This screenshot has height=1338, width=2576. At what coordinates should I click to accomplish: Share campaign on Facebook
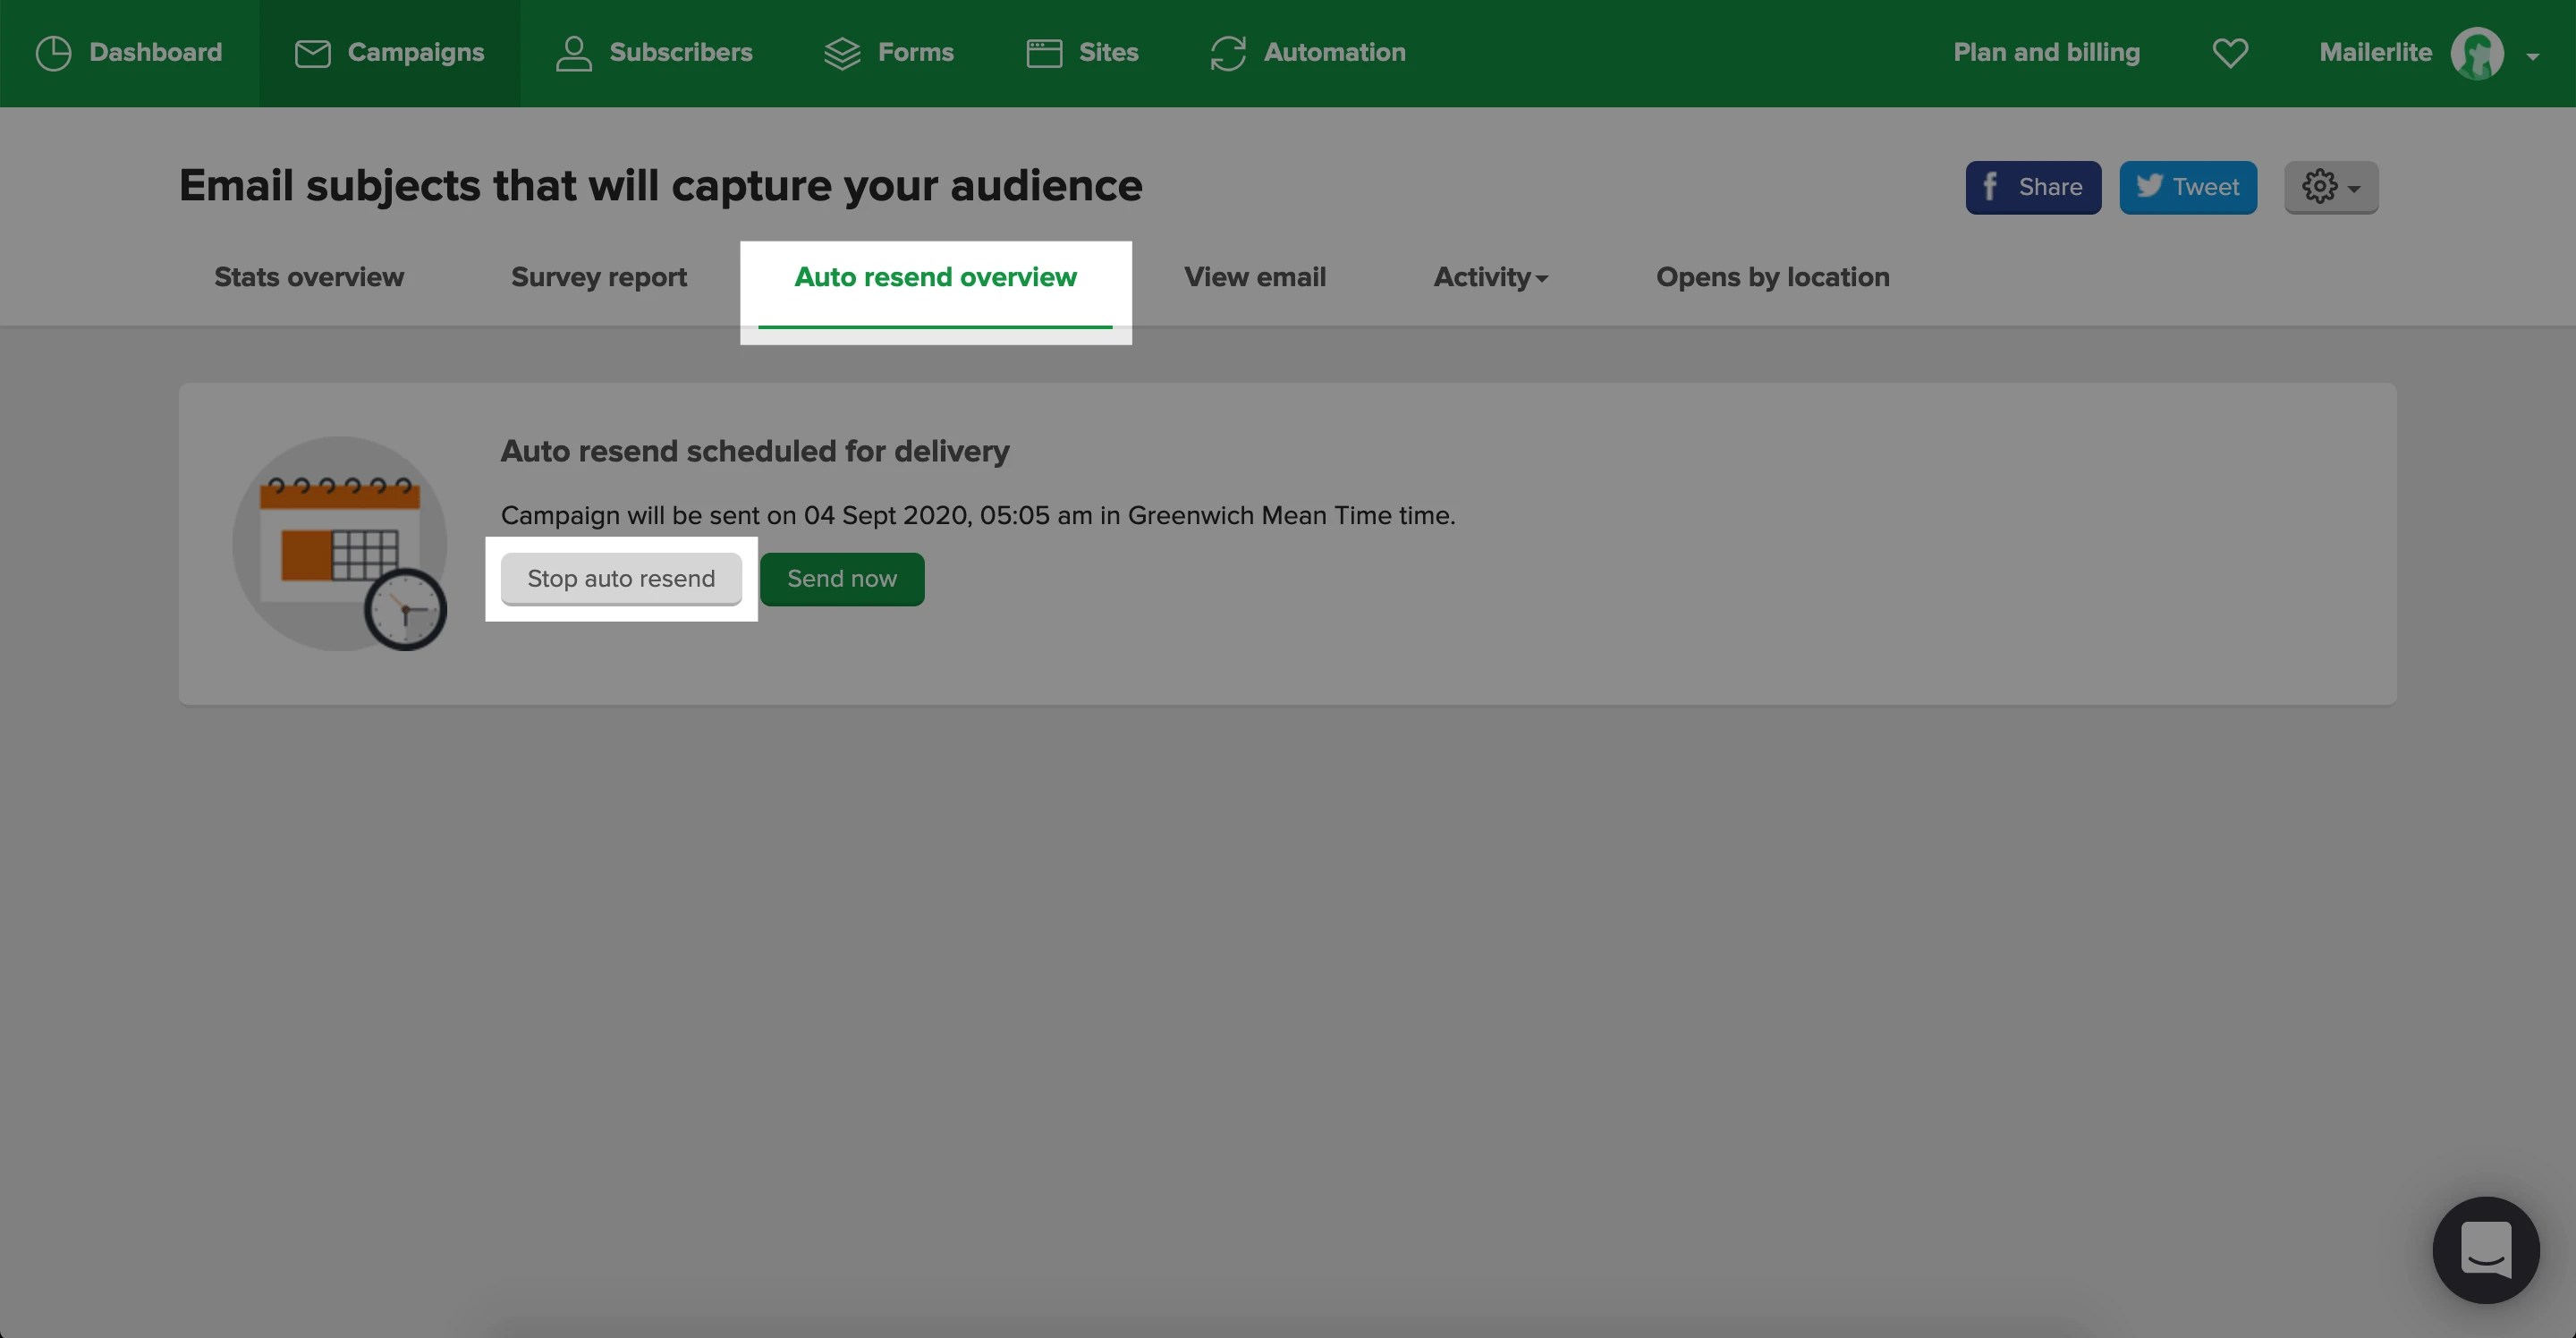click(x=2033, y=187)
